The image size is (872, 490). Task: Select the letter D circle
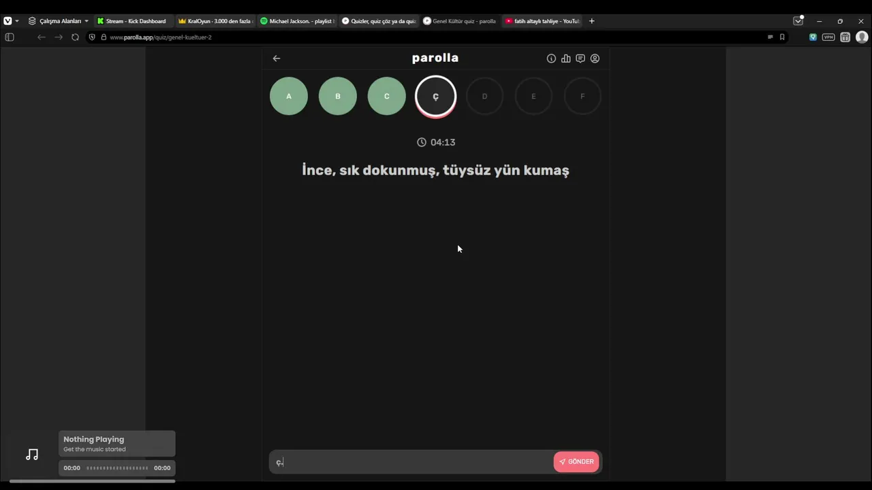pos(484,96)
